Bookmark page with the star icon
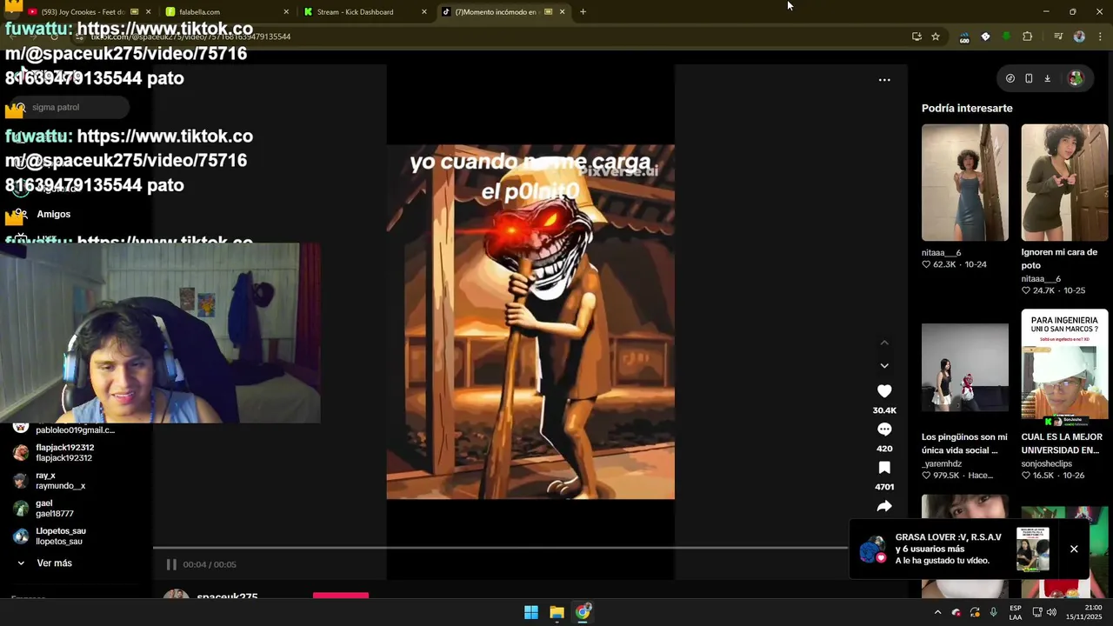 [936, 37]
